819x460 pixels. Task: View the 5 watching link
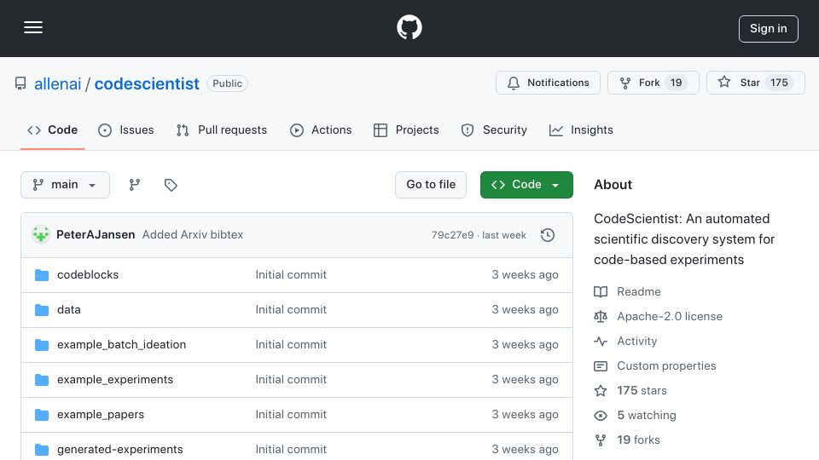647,415
